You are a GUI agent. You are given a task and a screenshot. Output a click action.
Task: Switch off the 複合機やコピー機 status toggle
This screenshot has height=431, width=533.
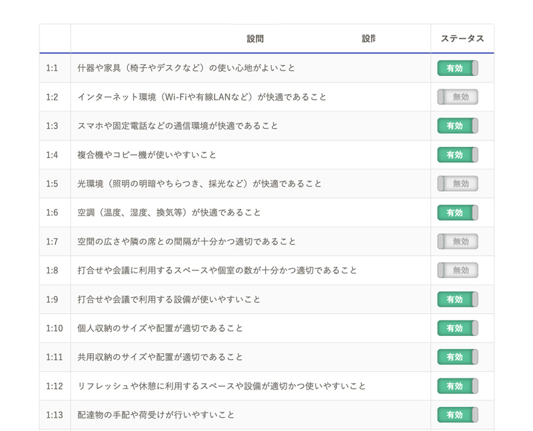tap(458, 155)
